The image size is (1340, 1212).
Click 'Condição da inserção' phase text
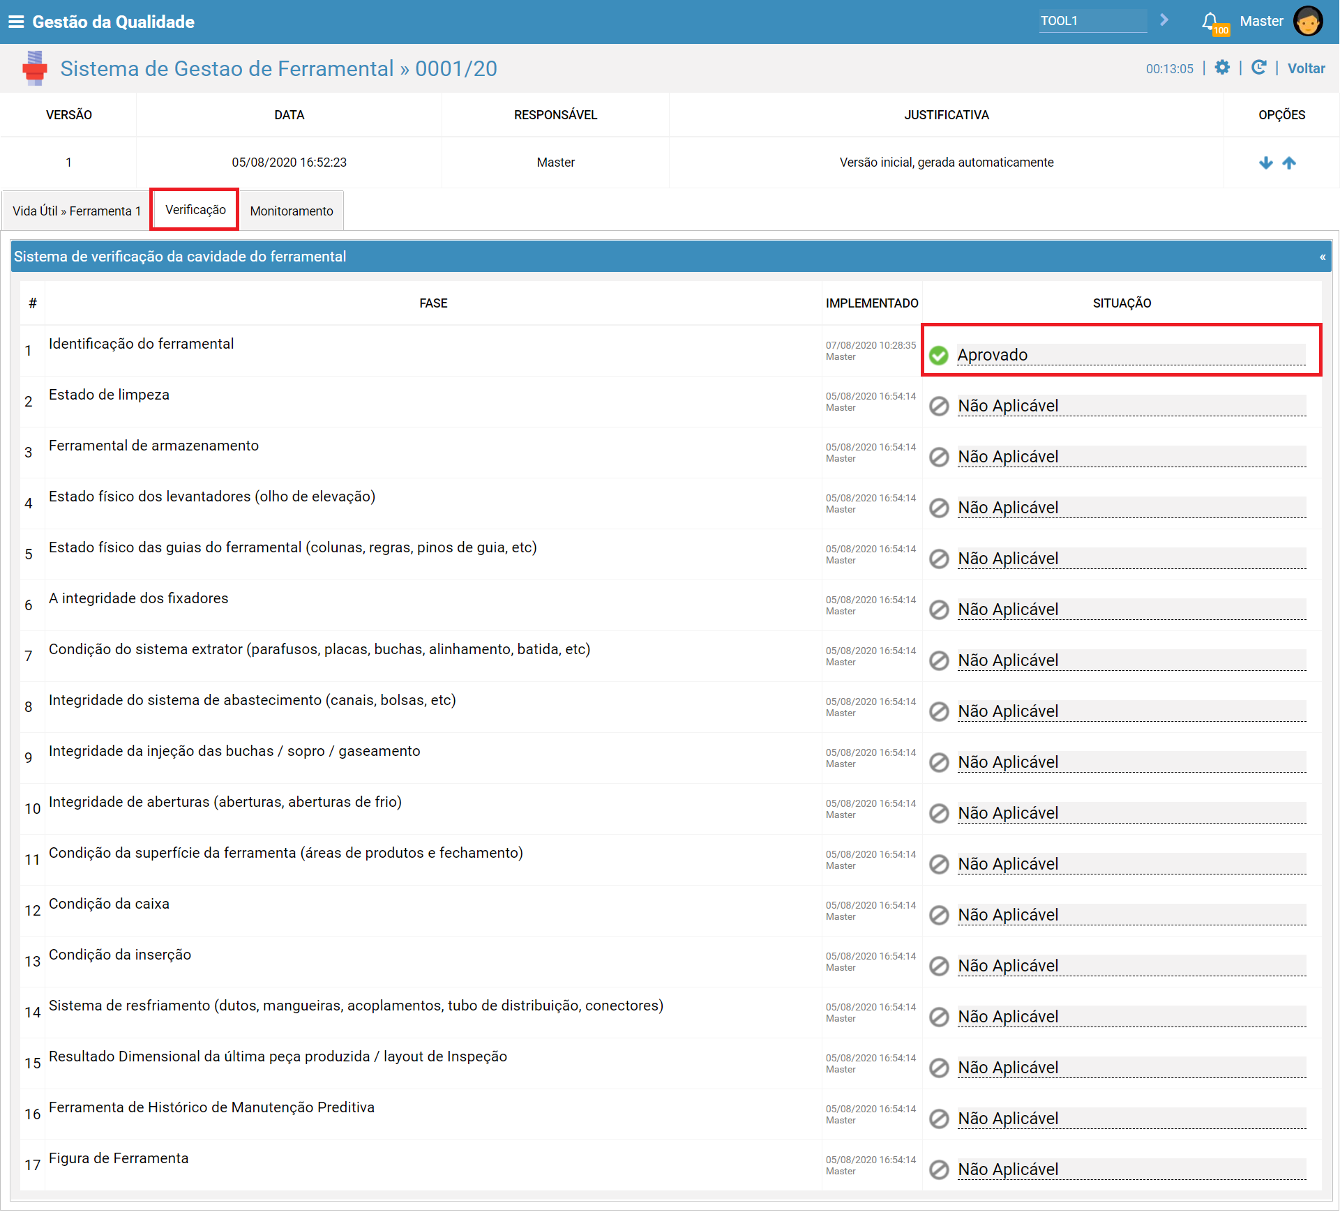pyautogui.click(x=120, y=955)
